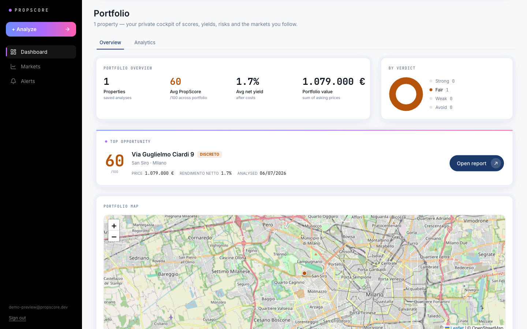Open the Leaflet attribution link
Screen dimensions: 527x329
[457, 327]
